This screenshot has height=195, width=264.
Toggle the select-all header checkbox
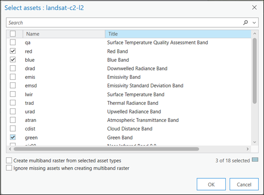[x=13, y=34]
